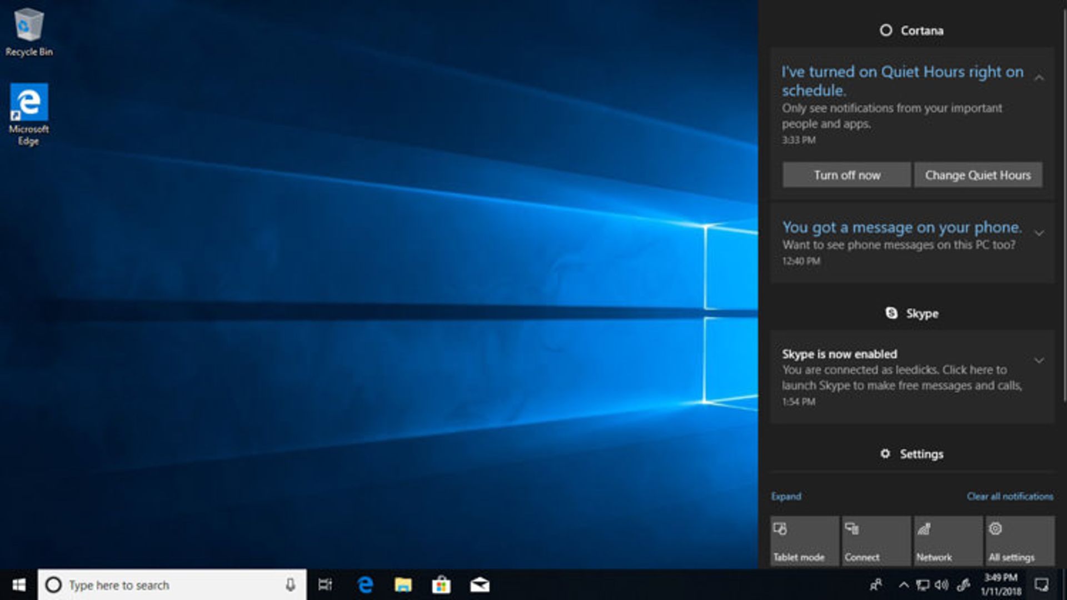
Task: Launch Microsoft Edge from the taskbar
Action: (365, 585)
